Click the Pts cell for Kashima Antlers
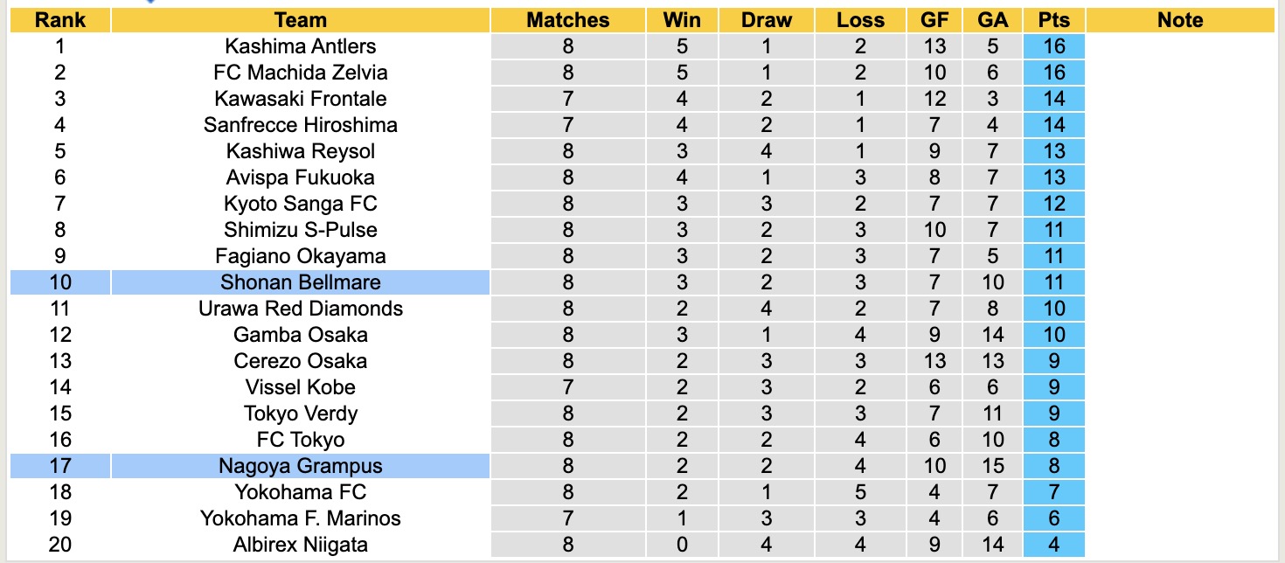1285x563 pixels. (x=1054, y=46)
